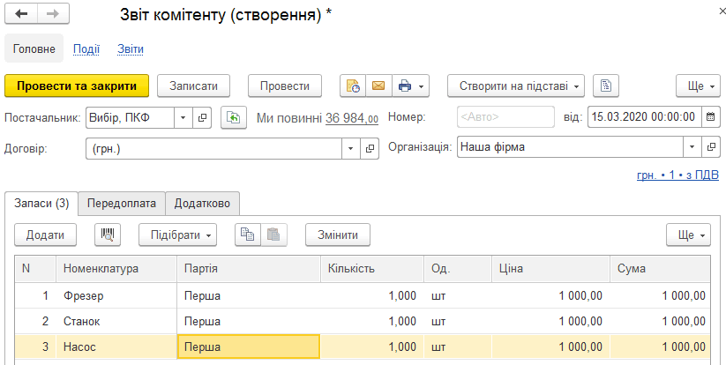Screen dimensions: 726x365
Task: Expand the Постачальник dropdown arrow
Action: 183,118
